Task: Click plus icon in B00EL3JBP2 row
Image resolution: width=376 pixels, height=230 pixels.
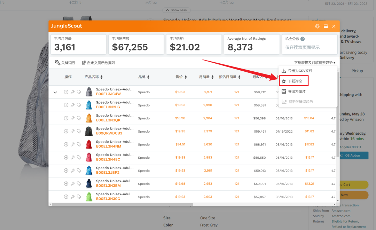Action: point(66,170)
